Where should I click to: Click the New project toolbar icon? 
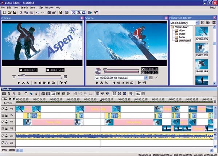click(4, 12)
